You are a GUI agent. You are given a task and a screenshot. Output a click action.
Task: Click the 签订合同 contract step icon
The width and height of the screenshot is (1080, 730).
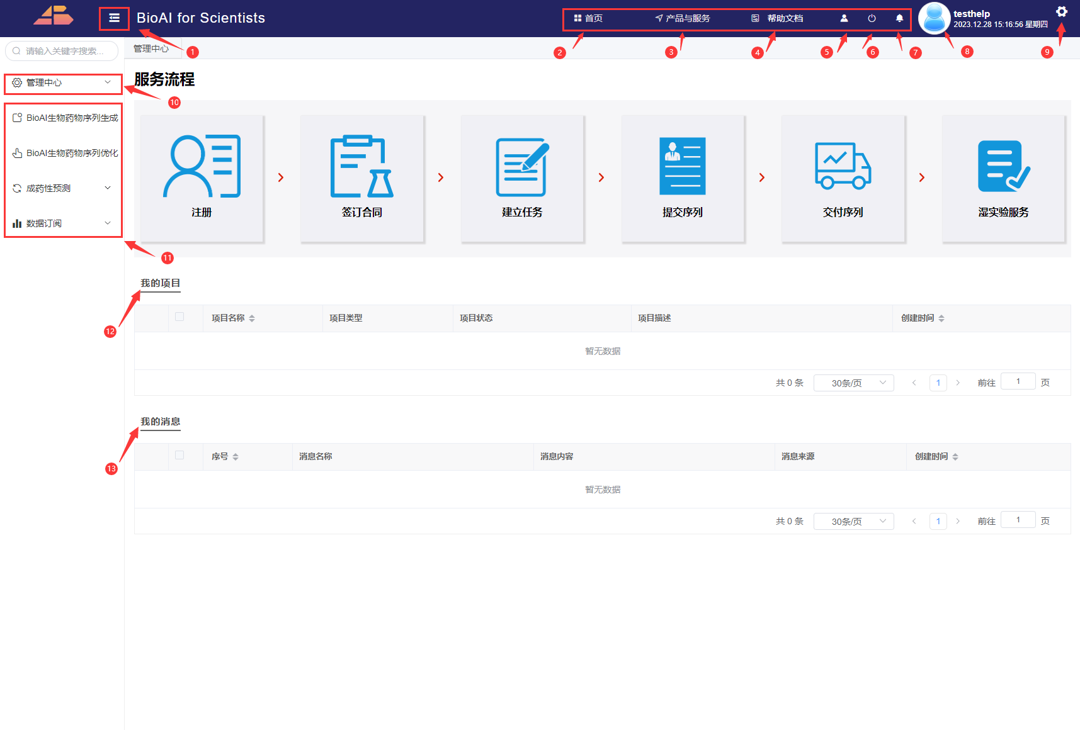click(x=362, y=166)
